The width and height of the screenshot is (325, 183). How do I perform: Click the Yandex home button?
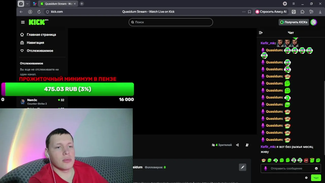[30, 12]
